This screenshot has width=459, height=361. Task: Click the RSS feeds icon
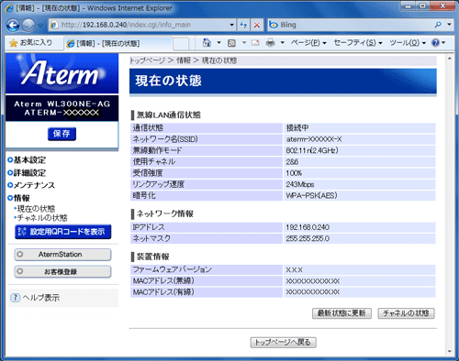pyautogui.click(x=231, y=43)
